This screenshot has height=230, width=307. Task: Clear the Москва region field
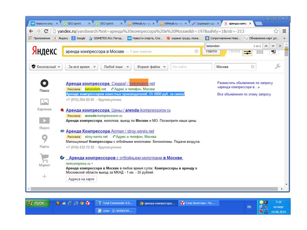click(253, 67)
